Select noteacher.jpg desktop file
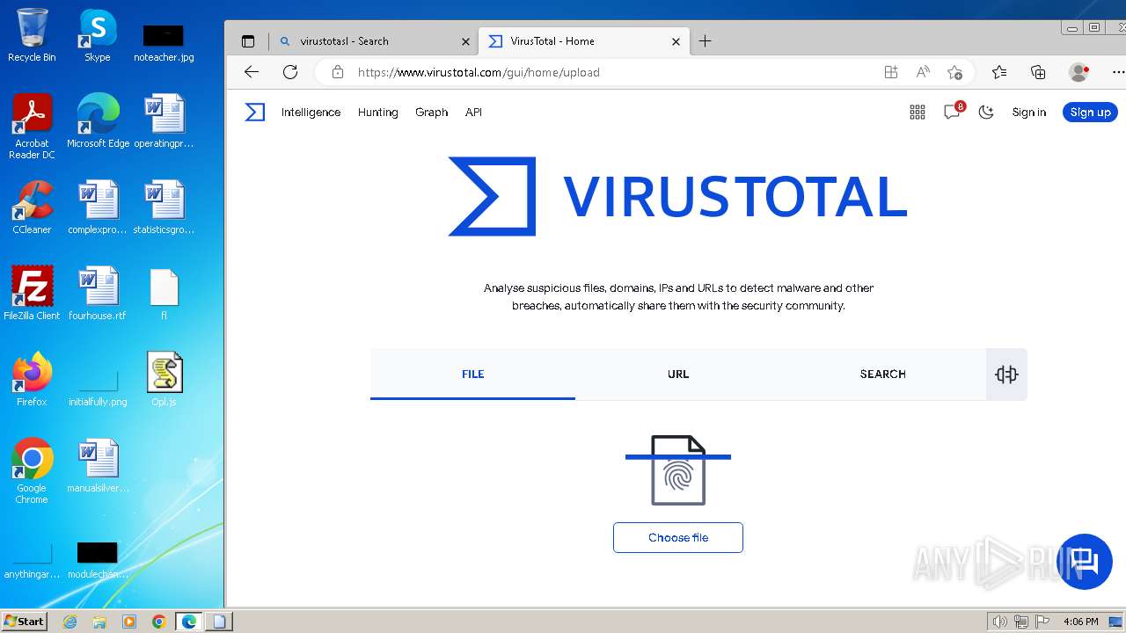Viewport: 1126px width, 633px height. (x=164, y=42)
